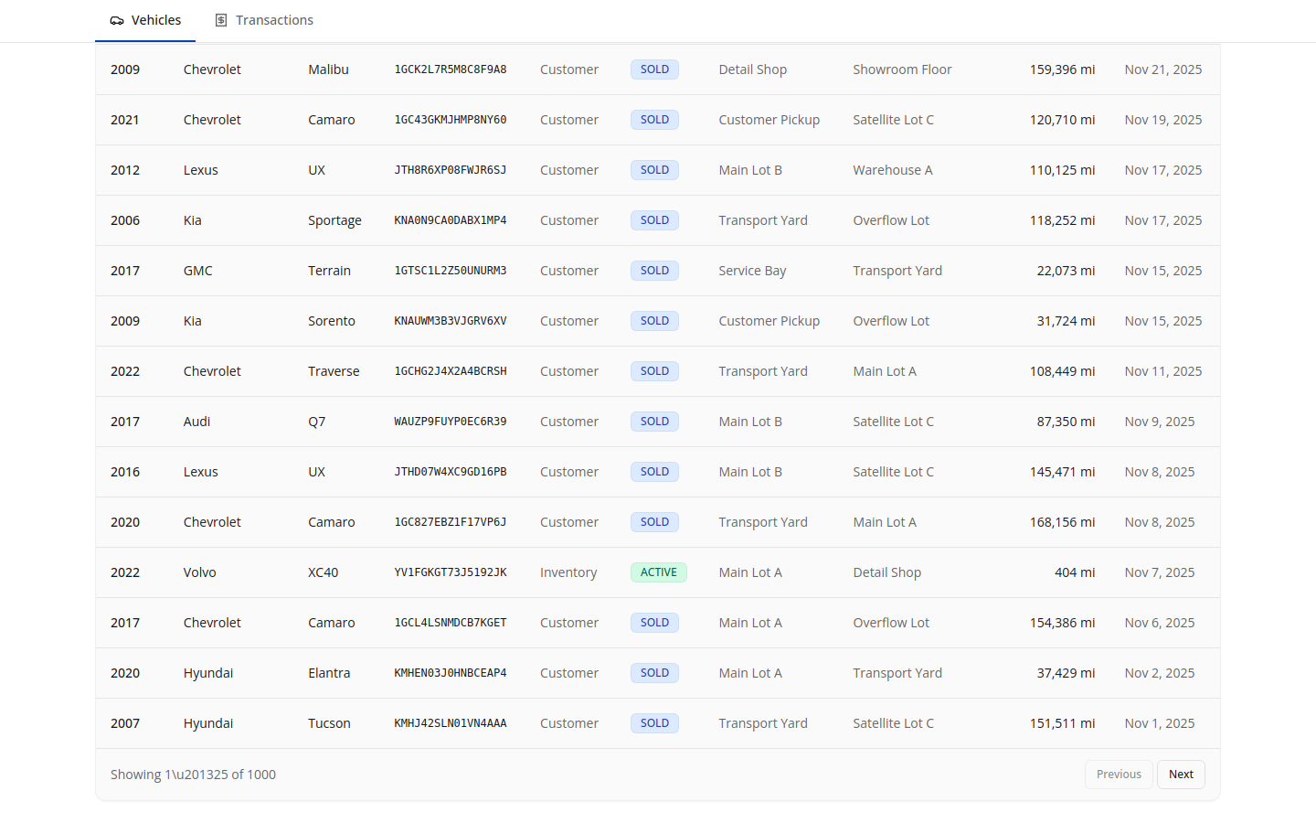Image resolution: width=1316 pixels, height=823 pixels.
Task: Click VIN 1GTSC1L2Z50UNURM3
Action: pyautogui.click(x=451, y=271)
